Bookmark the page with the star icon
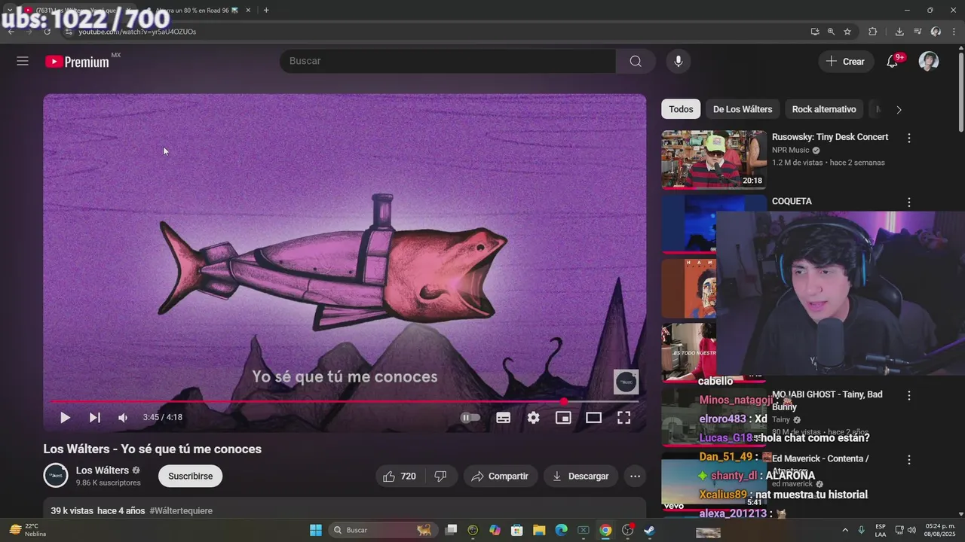 pos(847,32)
